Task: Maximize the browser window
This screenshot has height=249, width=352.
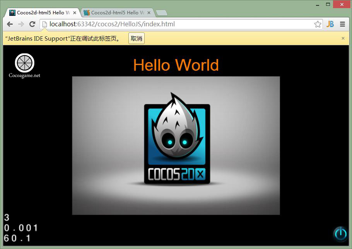Action: (x=328, y=5)
